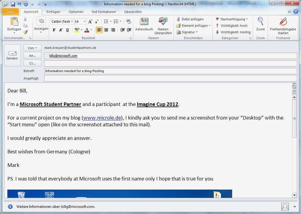Click the Cut scissors icon

point(25,19)
